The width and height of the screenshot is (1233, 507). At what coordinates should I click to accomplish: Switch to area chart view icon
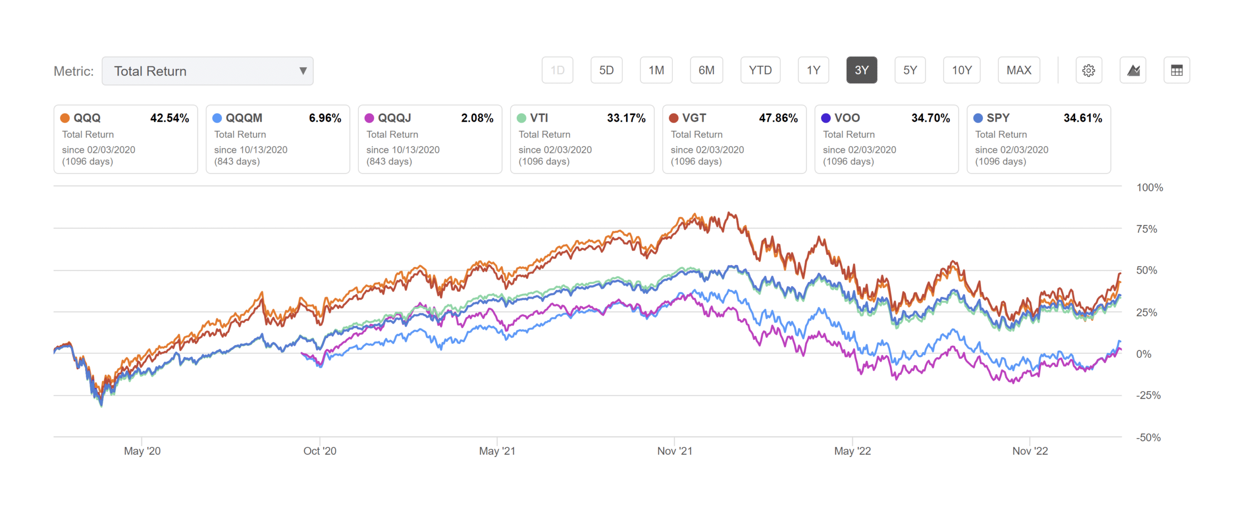(x=1133, y=70)
